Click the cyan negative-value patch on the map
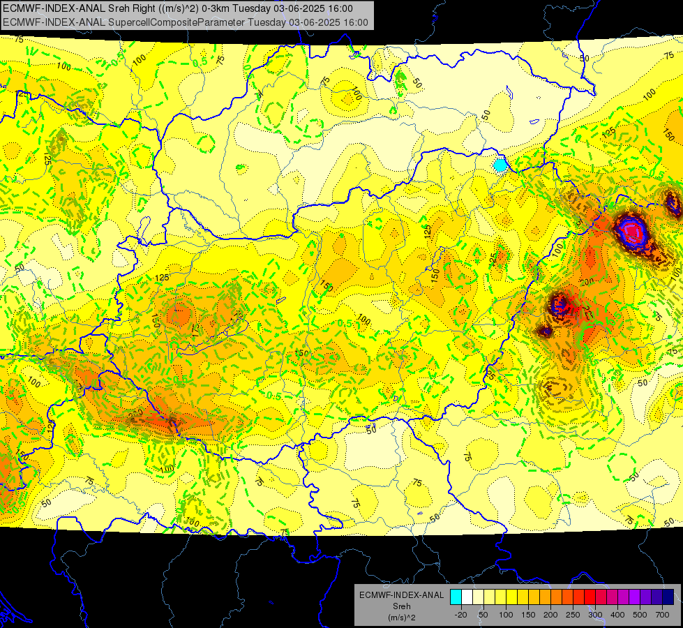 [500, 165]
